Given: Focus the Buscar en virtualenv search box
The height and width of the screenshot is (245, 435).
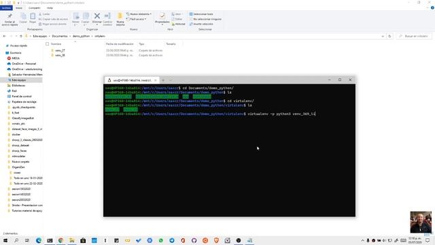Looking at the screenshot, I should tap(414, 36).
